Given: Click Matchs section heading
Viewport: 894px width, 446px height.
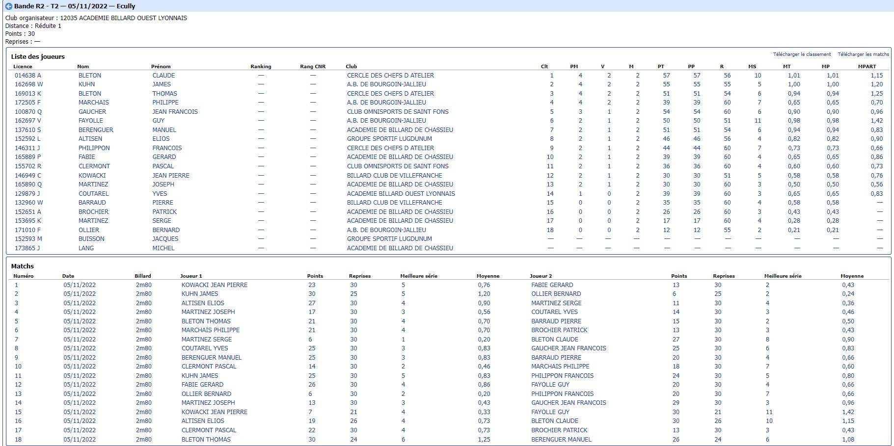Looking at the screenshot, I should pos(23,266).
